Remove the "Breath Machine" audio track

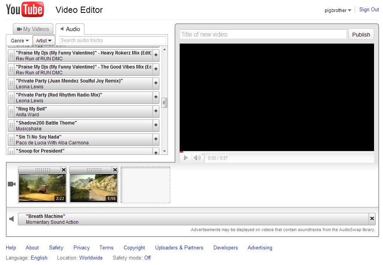(372, 219)
